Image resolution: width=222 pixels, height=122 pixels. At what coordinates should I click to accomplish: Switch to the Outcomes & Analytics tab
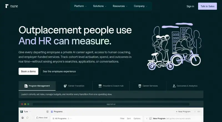tap(185, 86)
